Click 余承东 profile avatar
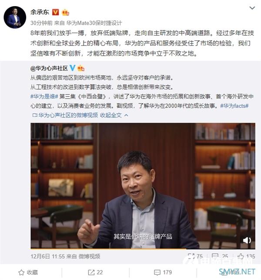Image resolution: width=261 pixels, height=280 pixels. click(x=15, y=17)
